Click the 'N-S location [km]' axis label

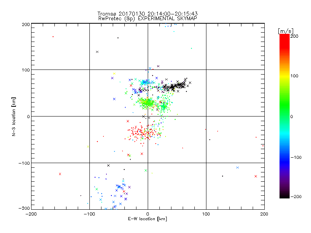click(14, 116)
